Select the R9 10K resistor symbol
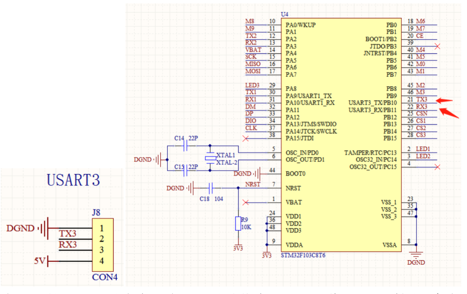The image size is (467, 294). point(238,224)
